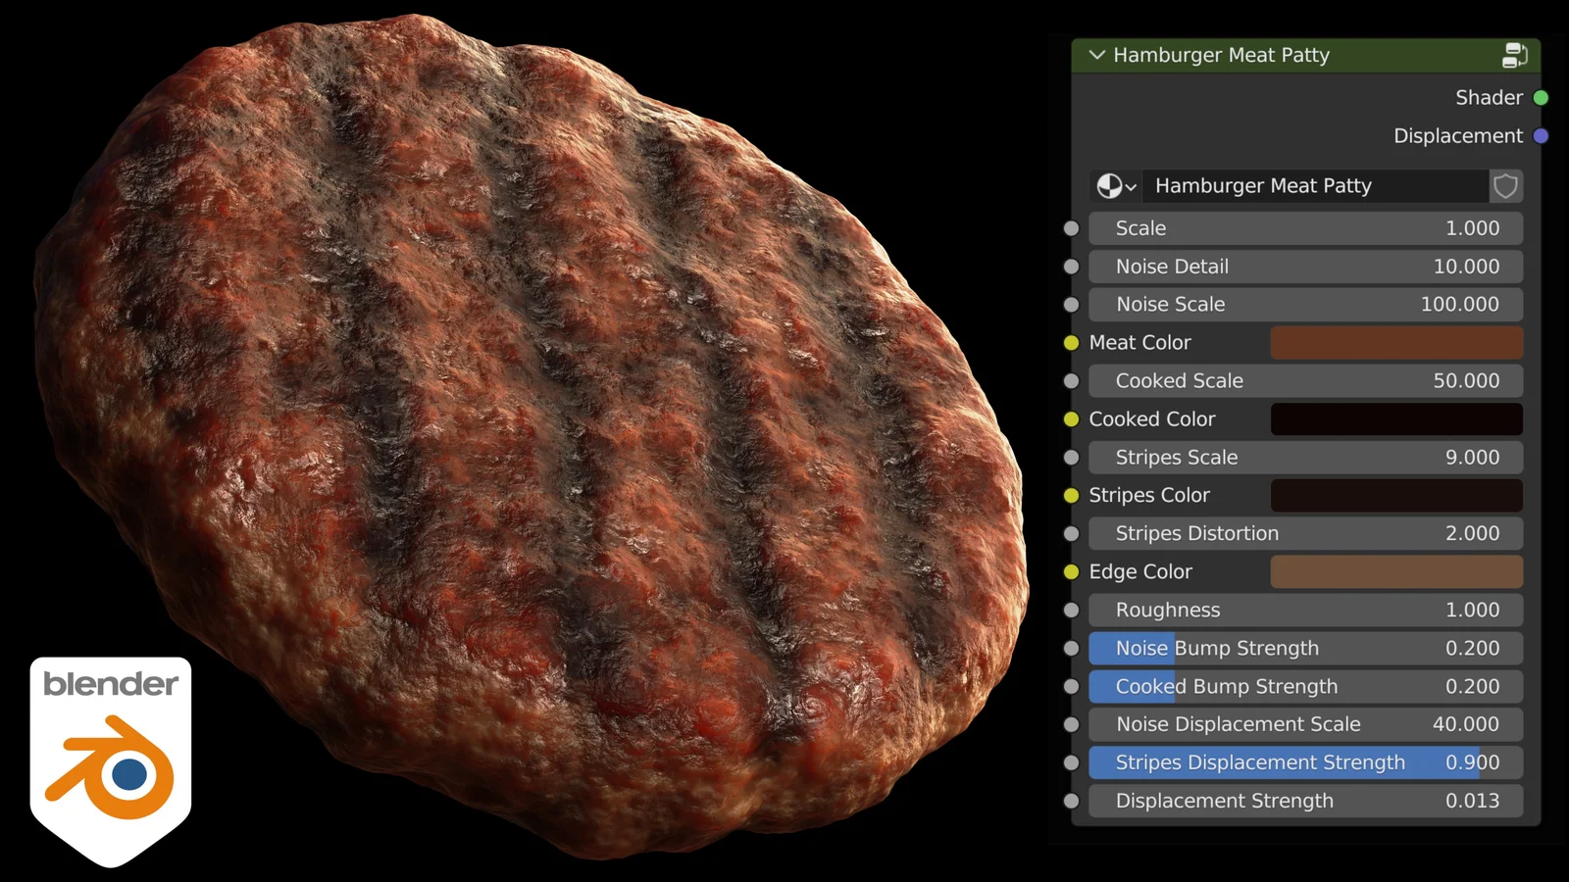Viewport: 1569px width, 882px height.
Task: Click the Noise Scale value field
Action: coord(1304,304)
